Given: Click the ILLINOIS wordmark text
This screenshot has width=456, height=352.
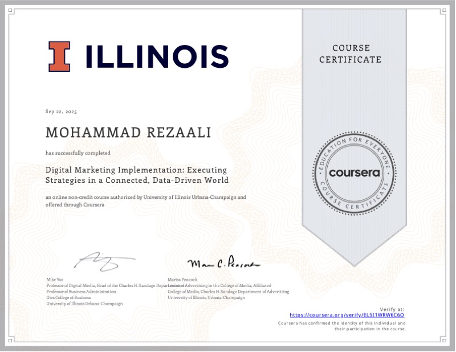Looking at the screenshot, I should pyautogui.click(x=157, y=57).
